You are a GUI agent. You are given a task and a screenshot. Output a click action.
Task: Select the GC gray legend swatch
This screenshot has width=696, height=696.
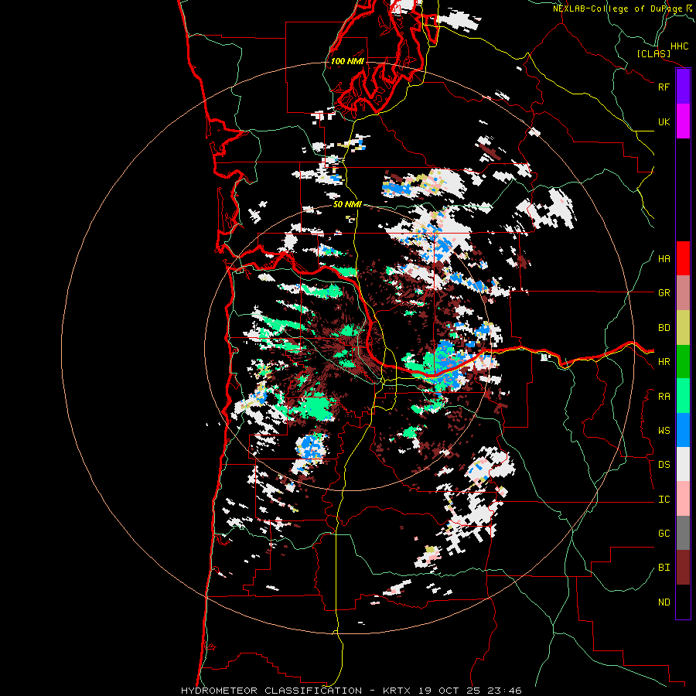683,533
